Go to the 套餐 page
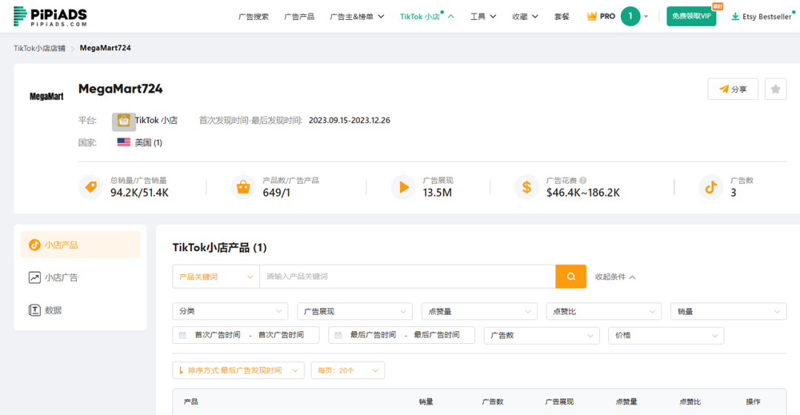800x415 pixels. click(x=561, y=17)
